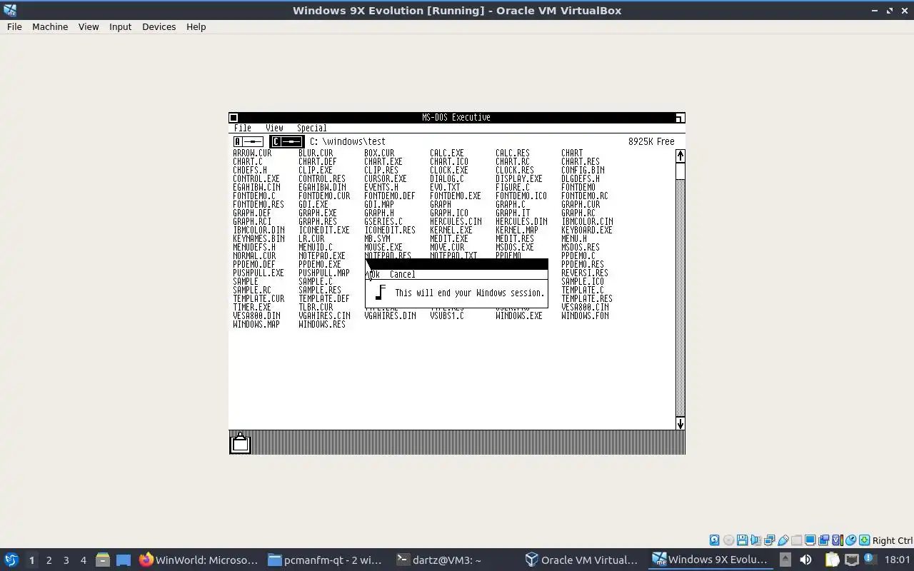914x571 pixels.
Task: Open the VirtualBox File menu
Action: 14,26
